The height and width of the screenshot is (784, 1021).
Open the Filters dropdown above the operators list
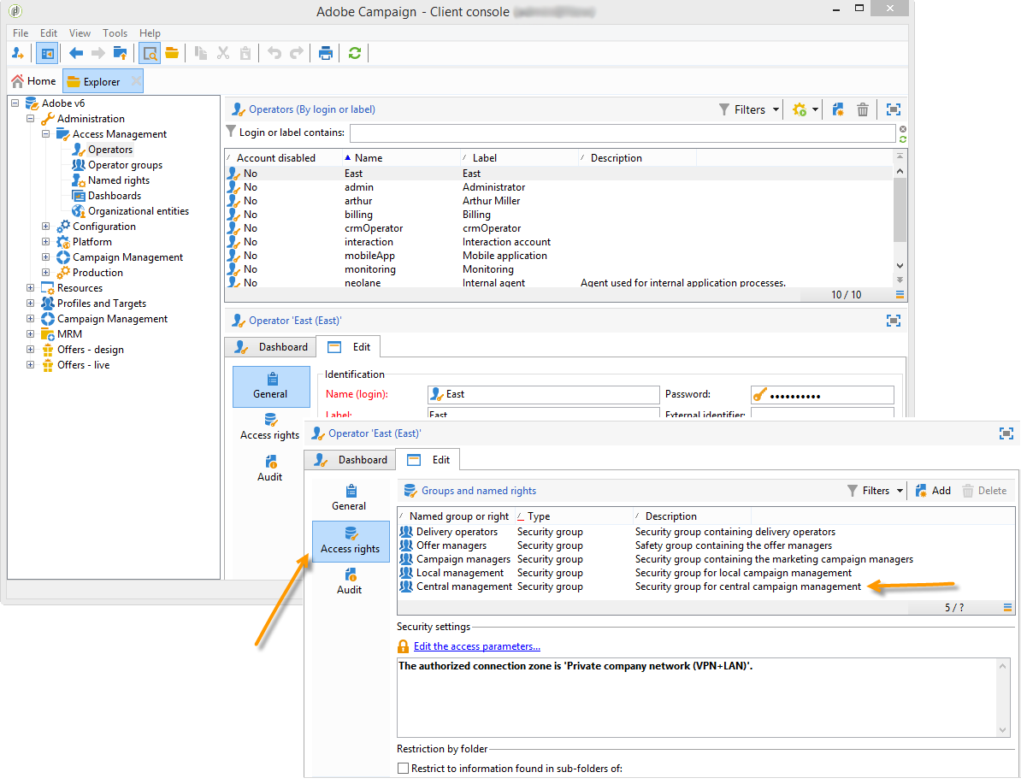point(749,109)
